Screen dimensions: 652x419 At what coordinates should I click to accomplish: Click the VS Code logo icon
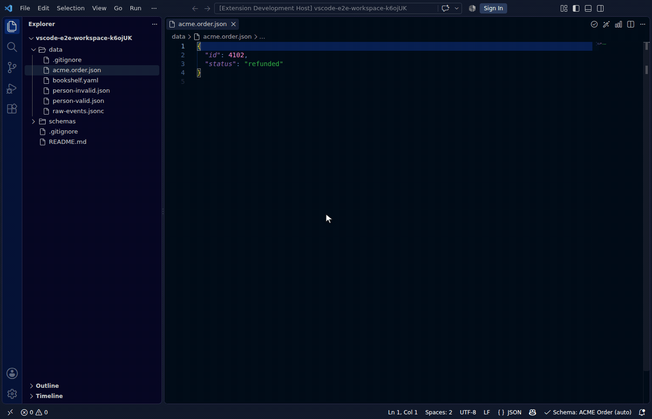8,8
